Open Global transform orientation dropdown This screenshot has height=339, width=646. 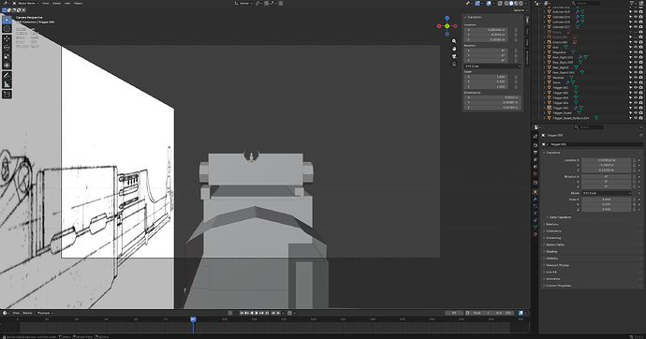coord(243,4)
